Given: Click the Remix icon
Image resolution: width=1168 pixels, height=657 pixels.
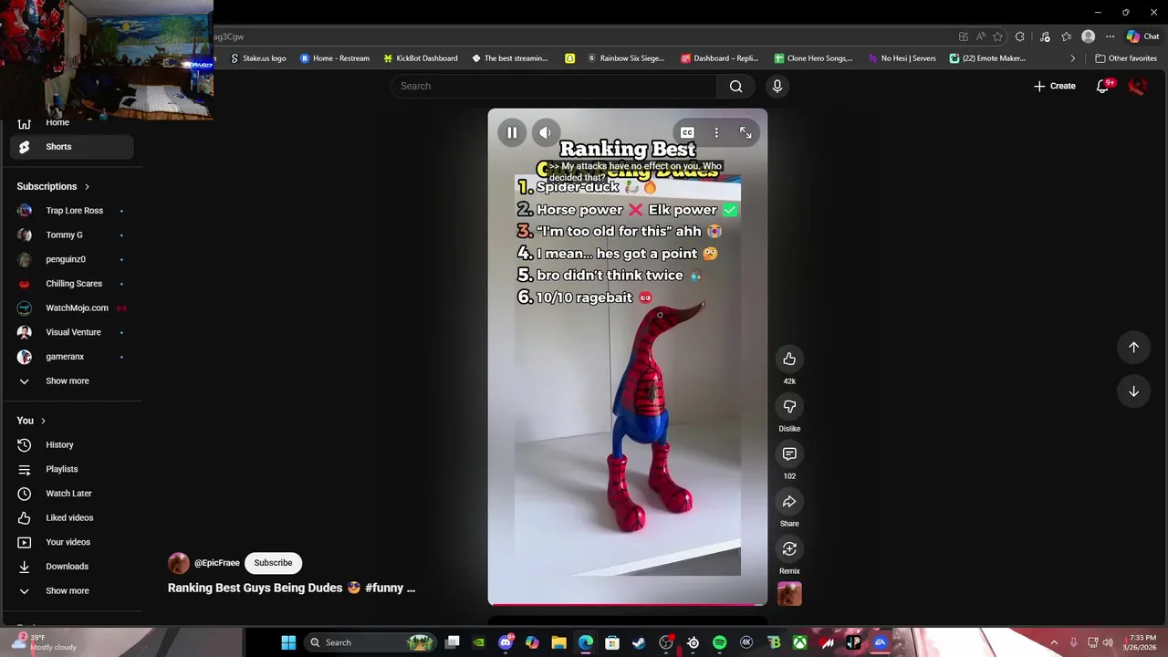Looking at the screenshot, I should [x=789, y=548].
